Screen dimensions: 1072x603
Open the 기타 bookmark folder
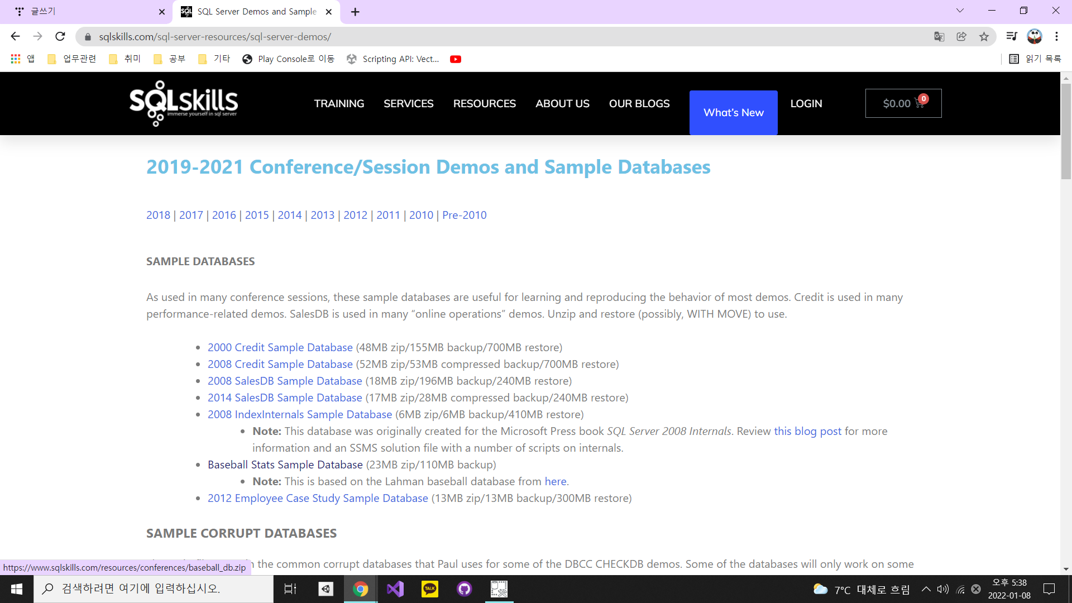click(214, 59)
